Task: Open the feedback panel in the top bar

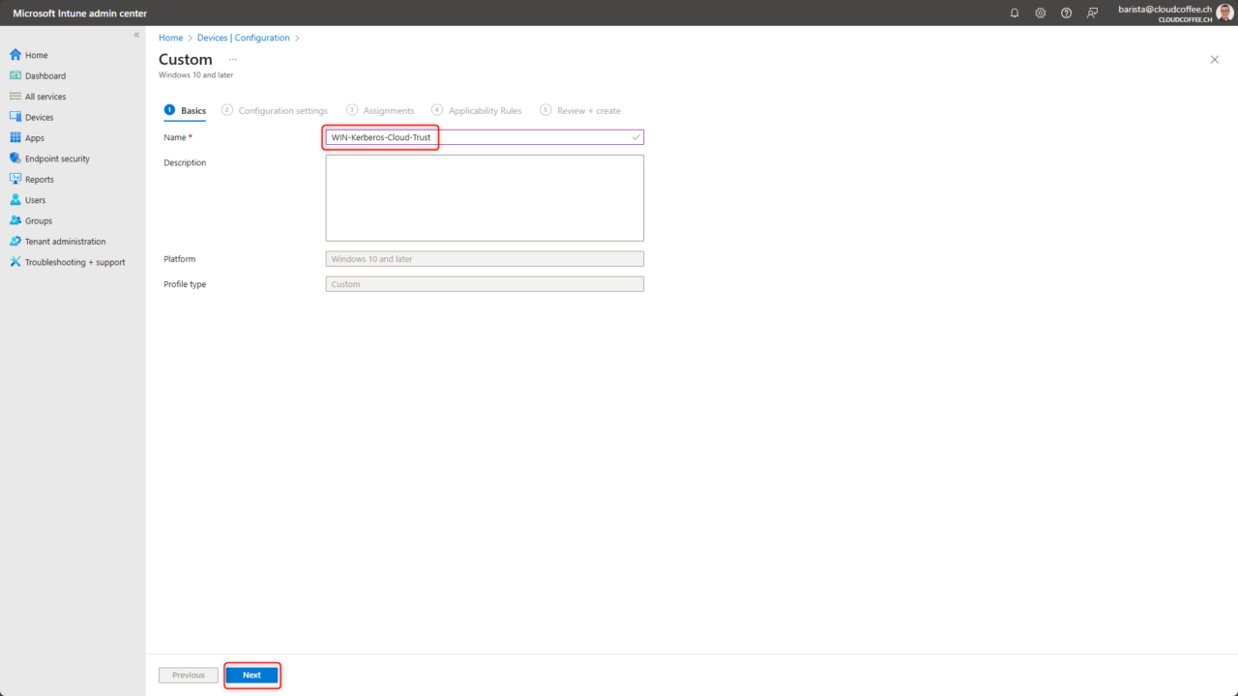Action: click(x=1092, y=13)
